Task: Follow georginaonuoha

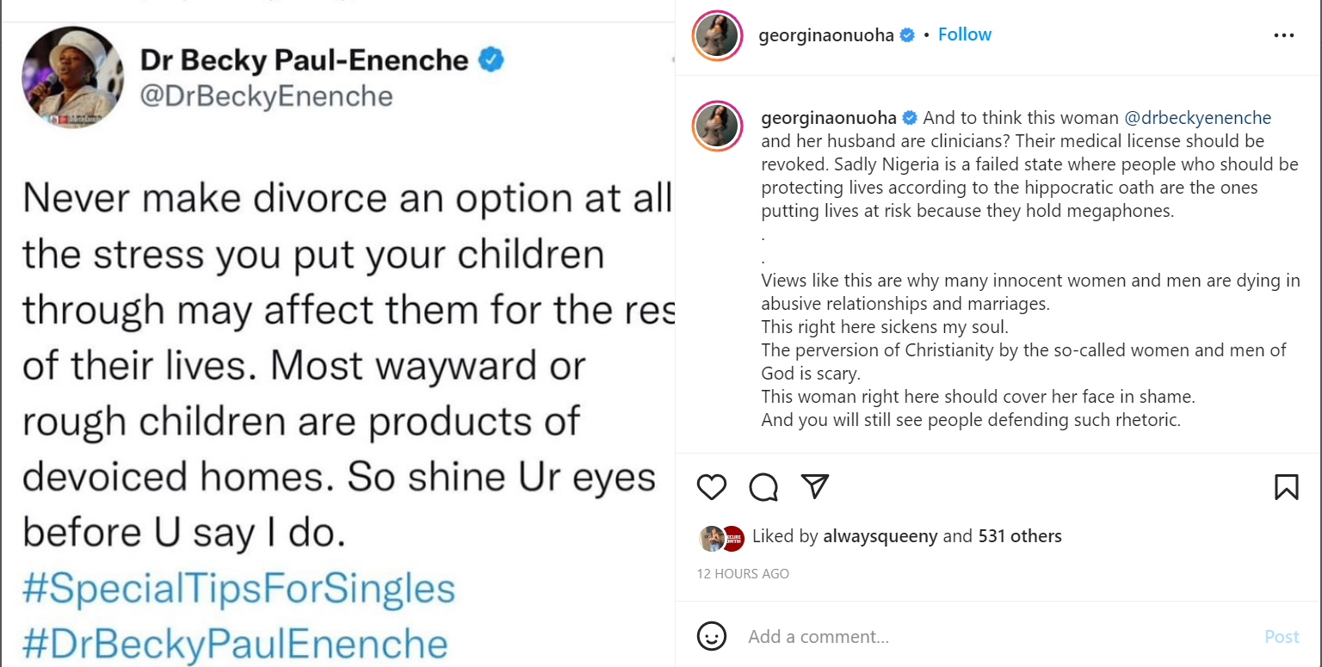Action: (964, 34)
